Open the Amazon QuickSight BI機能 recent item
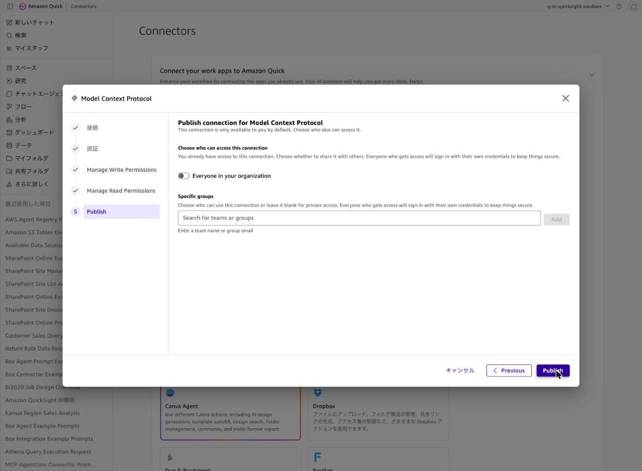This screenshot has width=642, height=471. pos(40,400)
